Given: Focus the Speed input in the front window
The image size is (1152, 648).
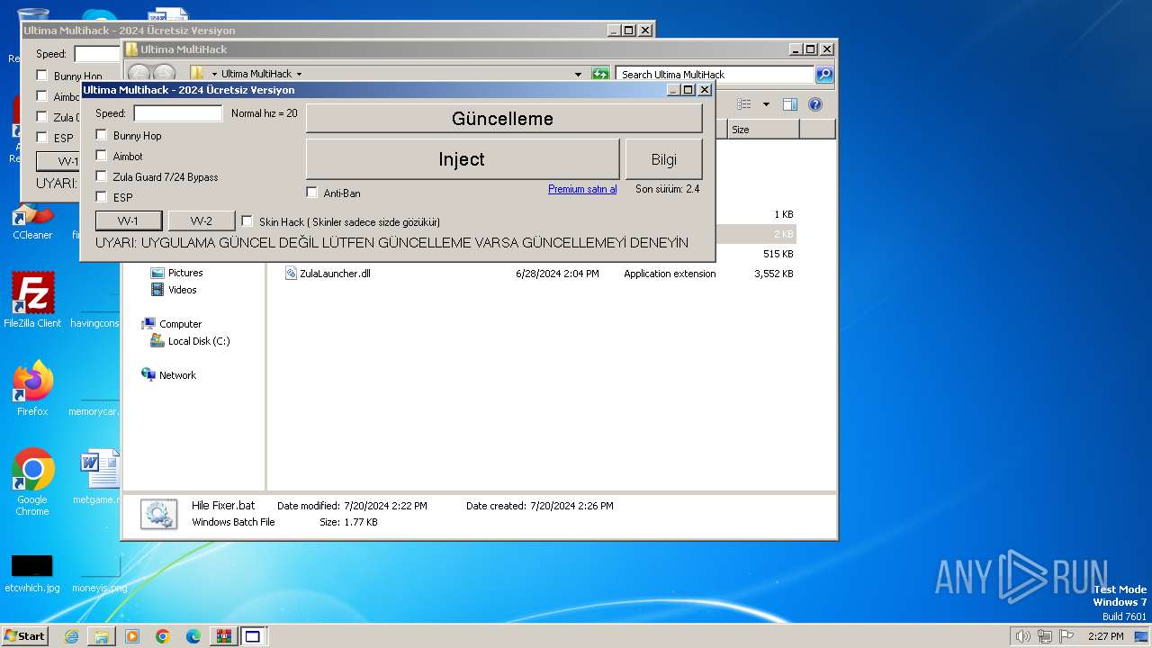Looking at the screenshot, I should click(178, 113).
